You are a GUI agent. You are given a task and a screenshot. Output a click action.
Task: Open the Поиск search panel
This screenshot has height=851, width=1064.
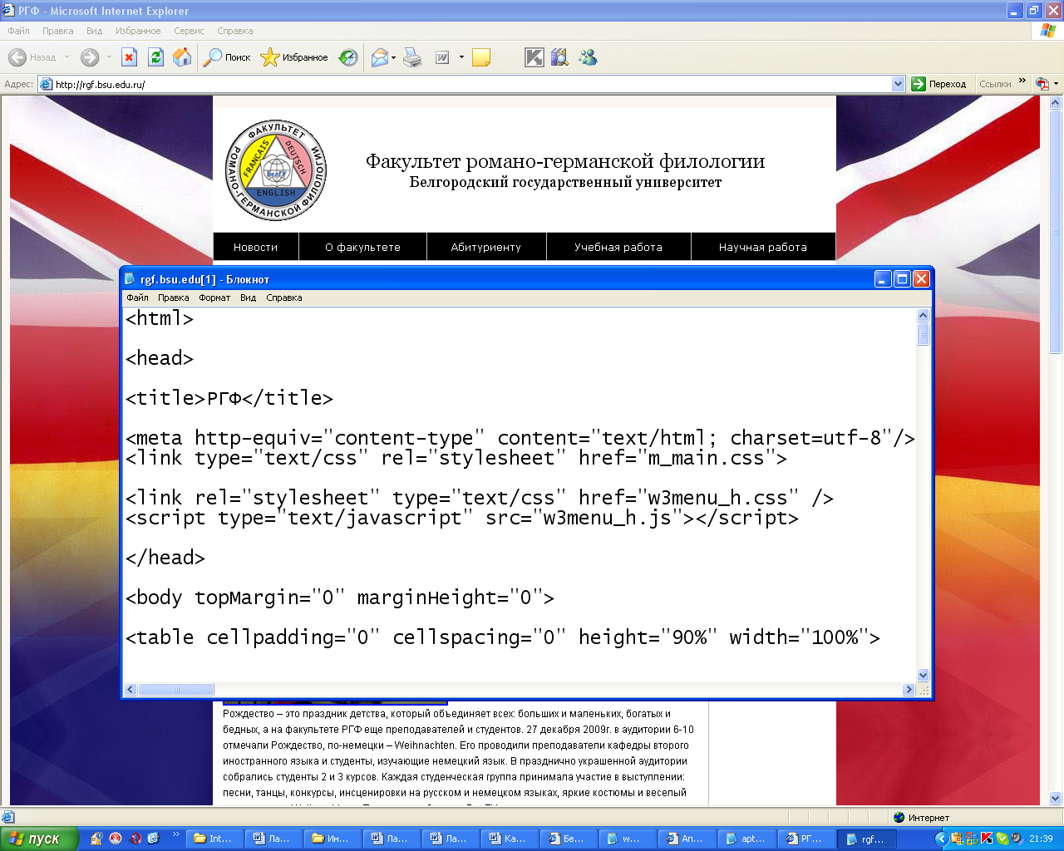[227, 57]
